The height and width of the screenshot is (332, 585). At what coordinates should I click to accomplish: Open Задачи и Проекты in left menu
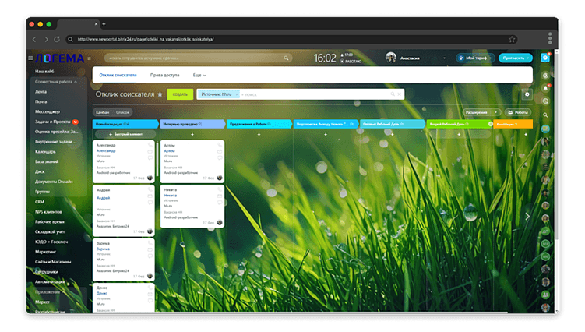point(53,122)
